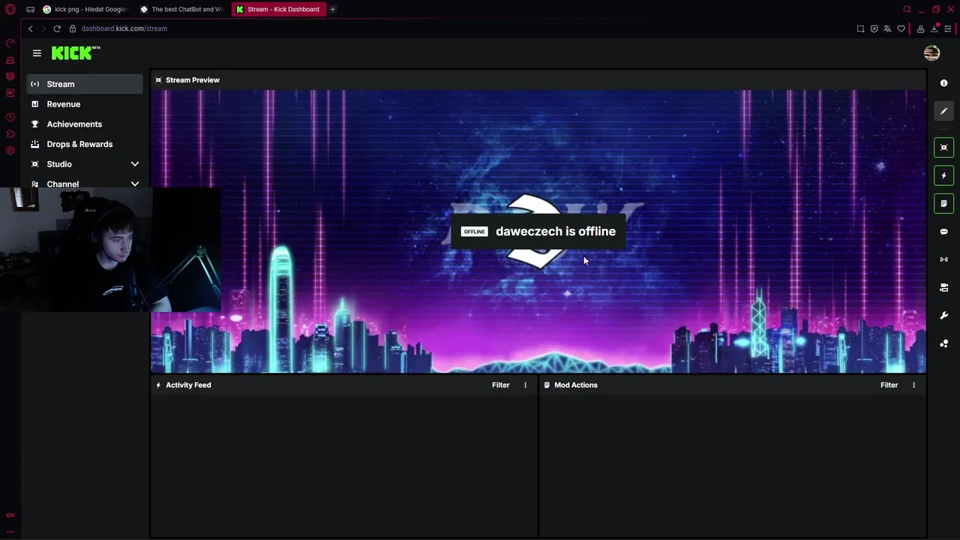Click the address bar URL
The width and height of the screenshot is (960, 540).
pyautogui.click(x=124, y=28)
